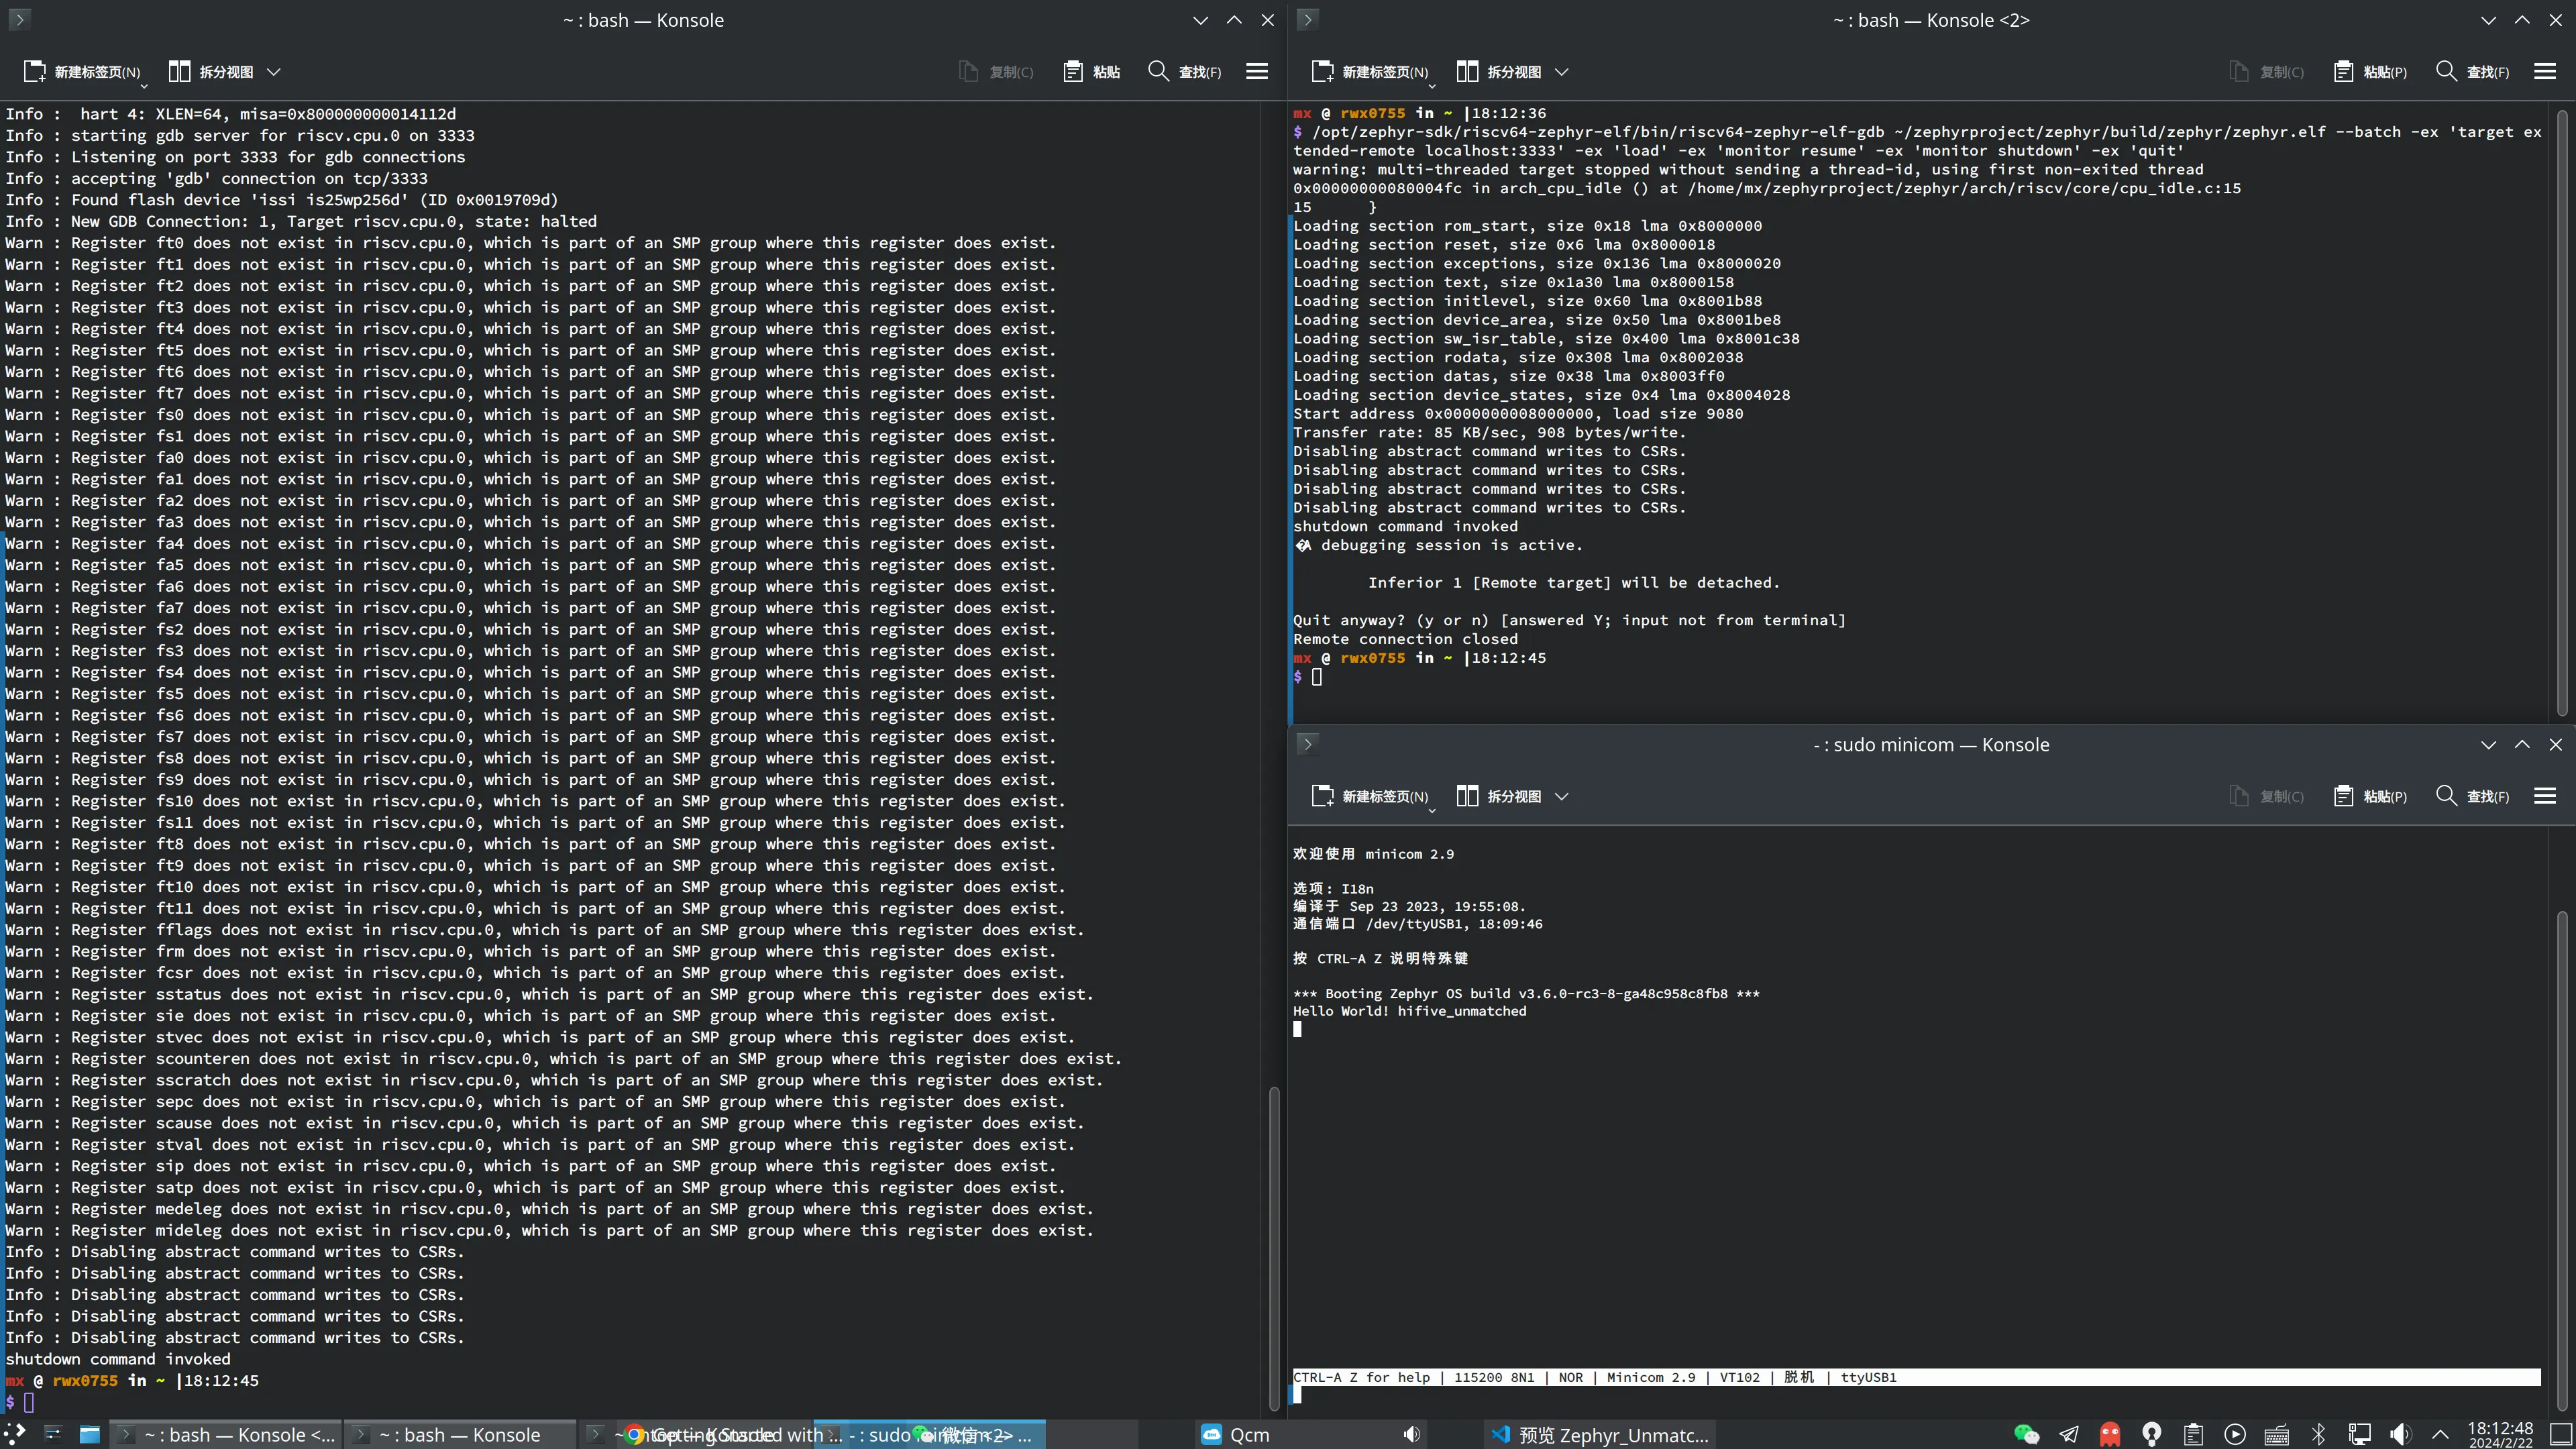Open hamburger menu in left Konsole window
Viewport: 2576px width, 1449px height.
[x=1257, y=71]
